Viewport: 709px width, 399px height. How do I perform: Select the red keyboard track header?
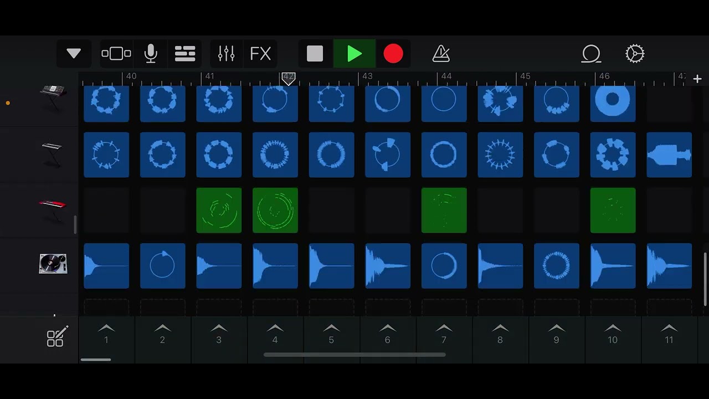52,210
